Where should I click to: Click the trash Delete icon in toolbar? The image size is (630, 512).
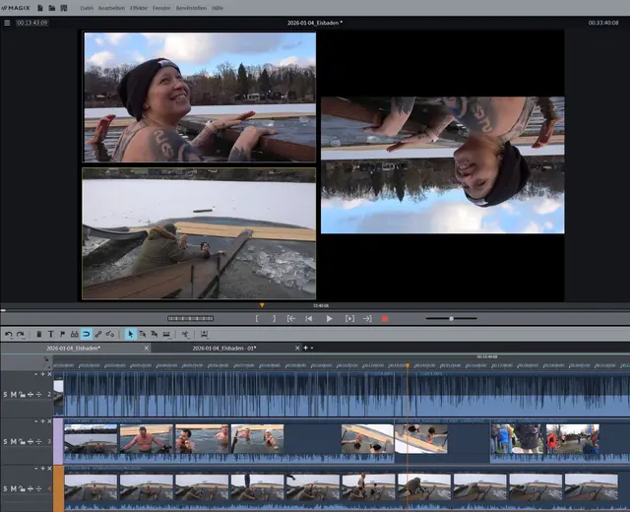pos(38,334)
